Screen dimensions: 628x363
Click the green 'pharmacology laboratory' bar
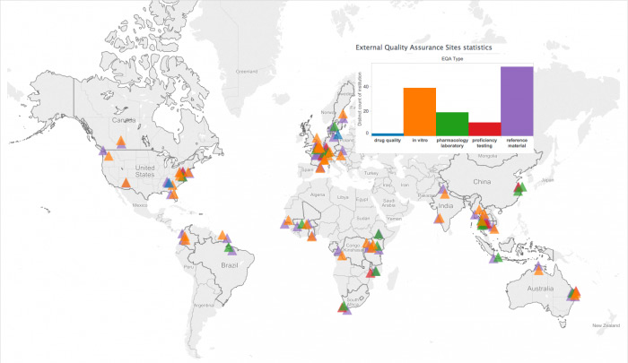click(x=451, y=124)
